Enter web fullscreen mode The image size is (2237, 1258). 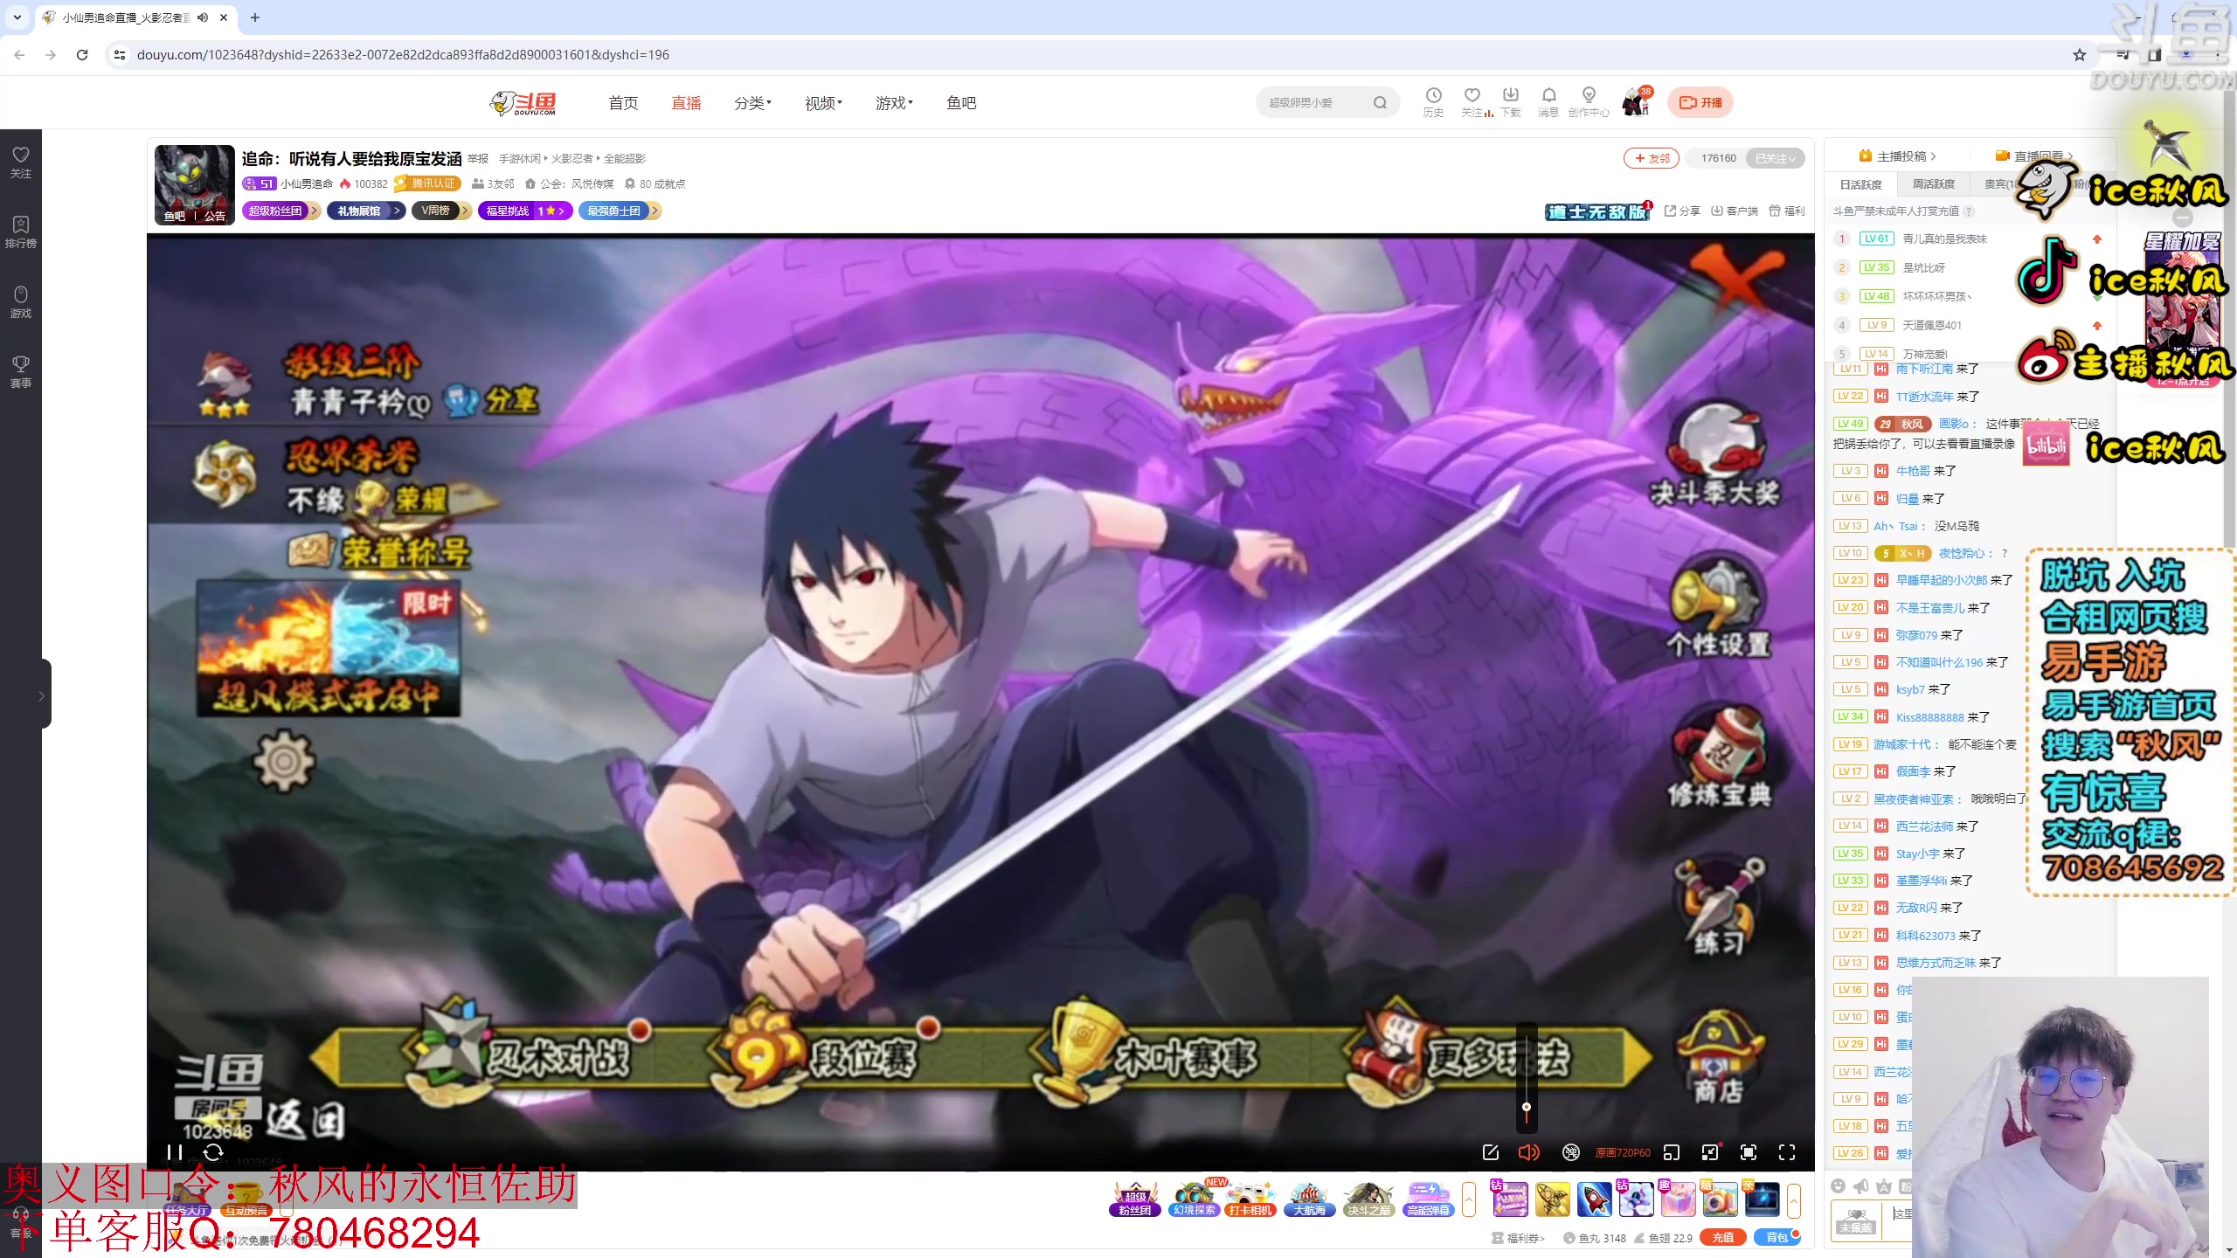pyautogui.click(x=1749, y=1152)
